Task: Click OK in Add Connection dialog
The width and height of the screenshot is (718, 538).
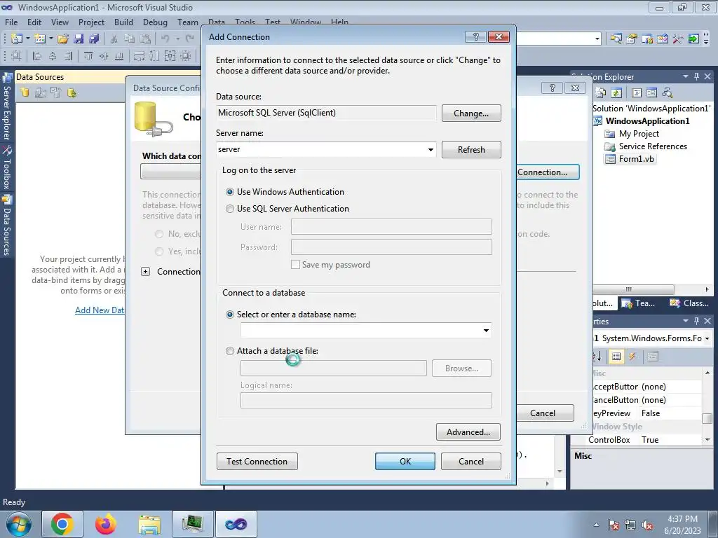Action: pos(405,461)
